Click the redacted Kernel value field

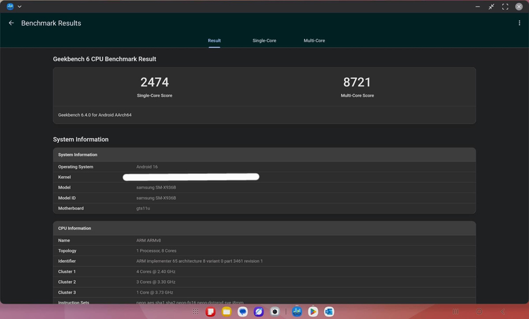[x=191, y=176]
